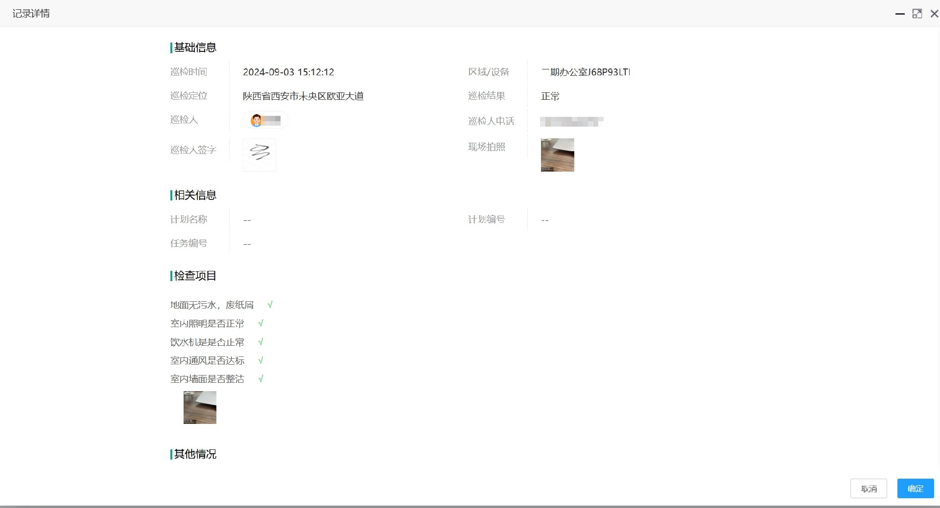Click the inspector avatar next to 巡检人
Screen dimensions: 940x508
point(257,120)
